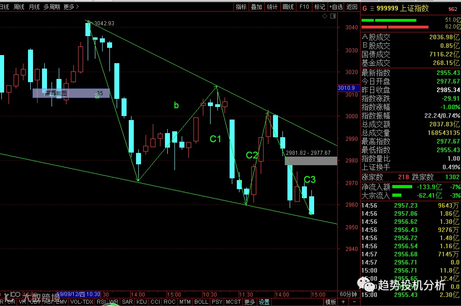Screen dimensions: 461x306
Task: Click the A股成交 2036.98亿 row
Action: coord(410,37)
